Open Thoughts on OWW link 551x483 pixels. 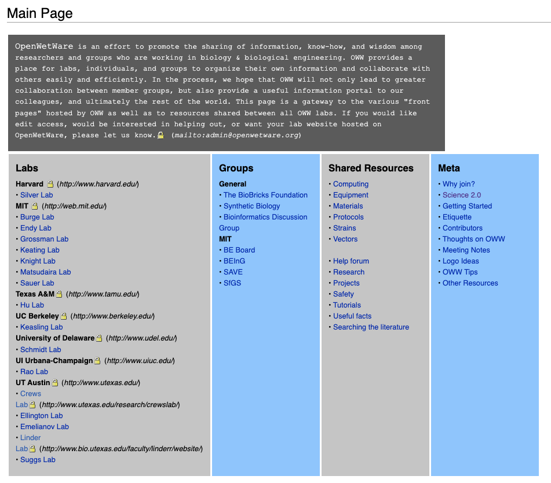(474, 239)
